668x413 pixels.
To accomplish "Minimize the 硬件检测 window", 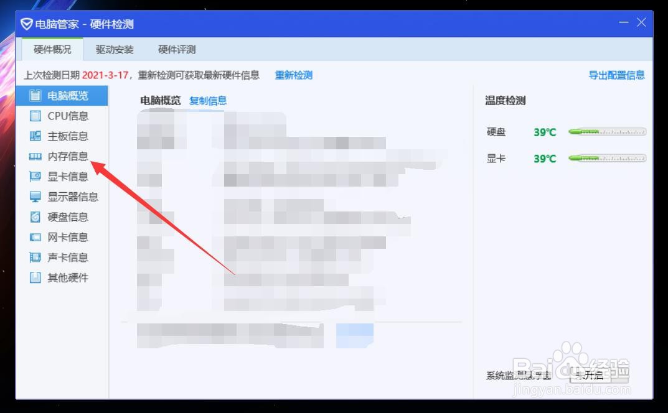I will (x=624, y=22).
